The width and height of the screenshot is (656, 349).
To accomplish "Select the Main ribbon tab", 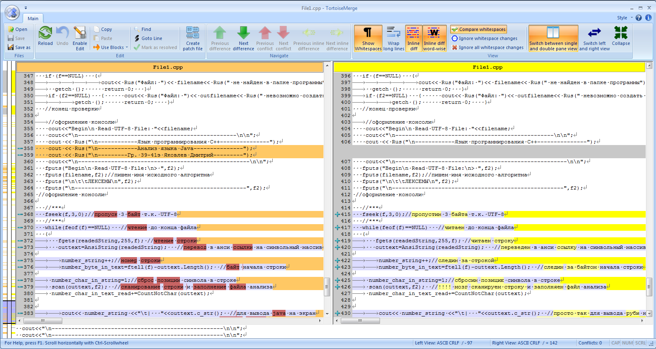I will tap(33, 19).
